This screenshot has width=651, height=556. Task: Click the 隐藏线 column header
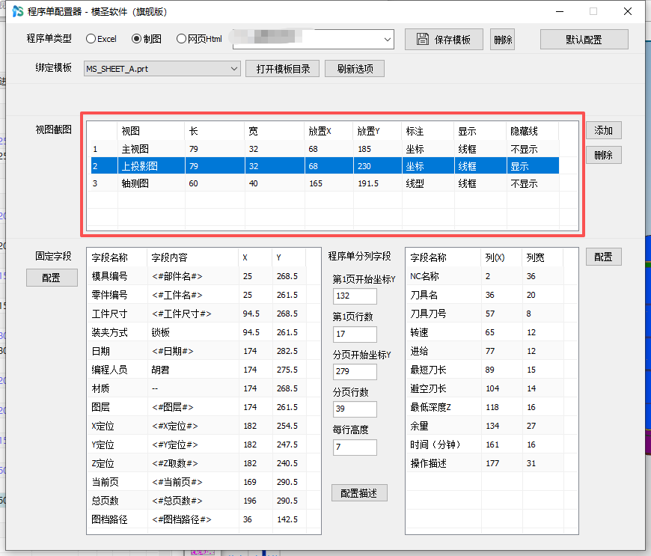tap(532, 131)
